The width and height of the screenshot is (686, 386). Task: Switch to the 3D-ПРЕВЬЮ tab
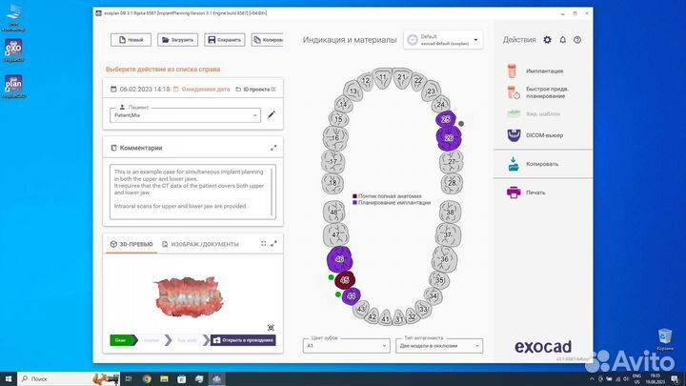pyautogui.click(x=131, y=244)
